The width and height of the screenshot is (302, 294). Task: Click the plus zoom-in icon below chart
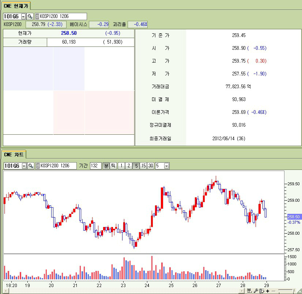tap(268, 291)
